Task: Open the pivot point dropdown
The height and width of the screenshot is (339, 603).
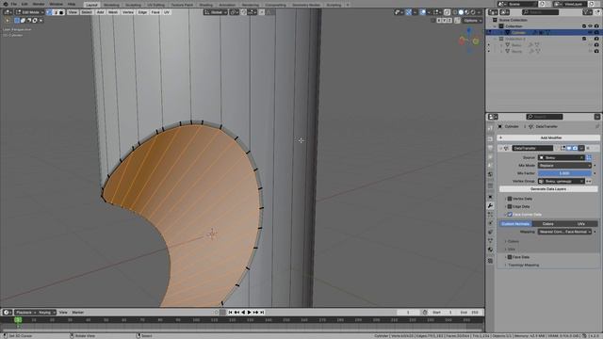Action: 235,12
